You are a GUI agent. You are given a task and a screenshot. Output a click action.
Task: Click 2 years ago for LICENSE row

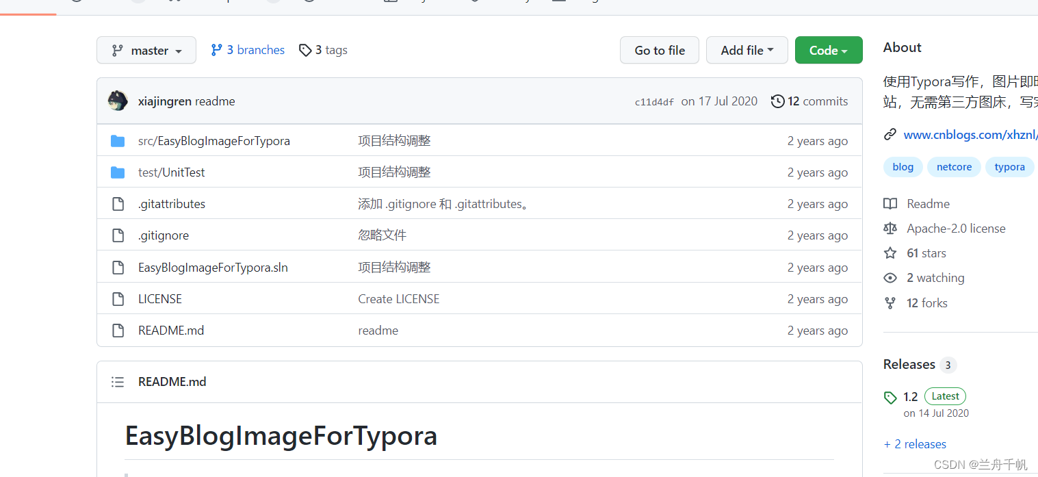818,299
